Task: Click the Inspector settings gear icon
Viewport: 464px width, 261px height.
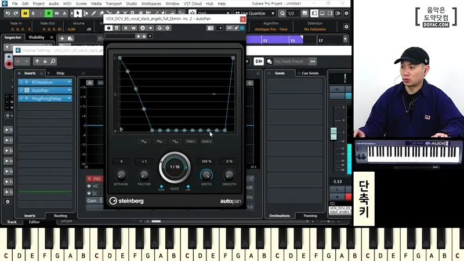Action: [8, 201]
